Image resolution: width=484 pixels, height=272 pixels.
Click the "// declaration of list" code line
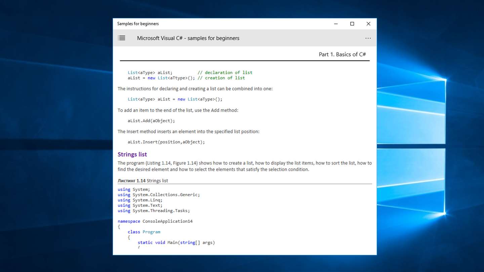(190, 73)
